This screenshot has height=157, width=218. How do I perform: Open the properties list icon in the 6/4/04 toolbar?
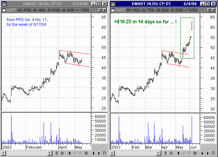coord(213,153)
